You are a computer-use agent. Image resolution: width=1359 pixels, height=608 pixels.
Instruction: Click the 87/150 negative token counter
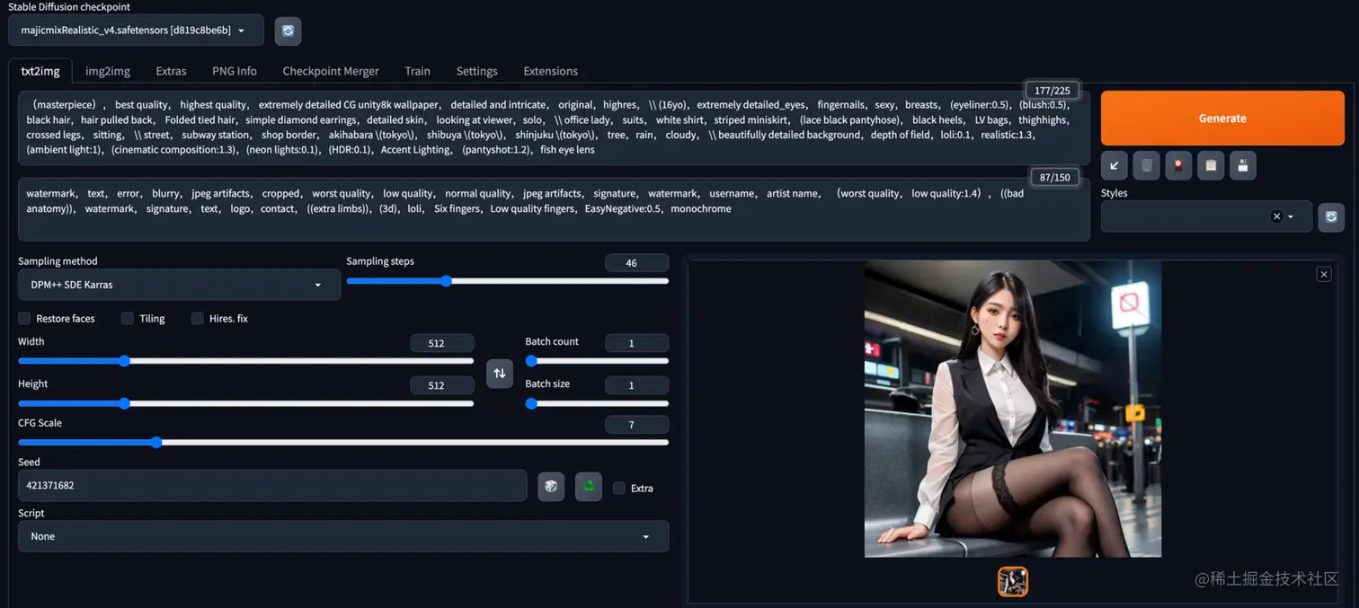(x=1054, y=177)
